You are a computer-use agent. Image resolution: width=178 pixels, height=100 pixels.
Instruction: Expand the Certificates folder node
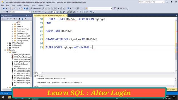[13, 31]
